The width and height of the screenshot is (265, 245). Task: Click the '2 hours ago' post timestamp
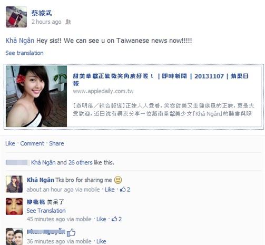coord(46,22)
